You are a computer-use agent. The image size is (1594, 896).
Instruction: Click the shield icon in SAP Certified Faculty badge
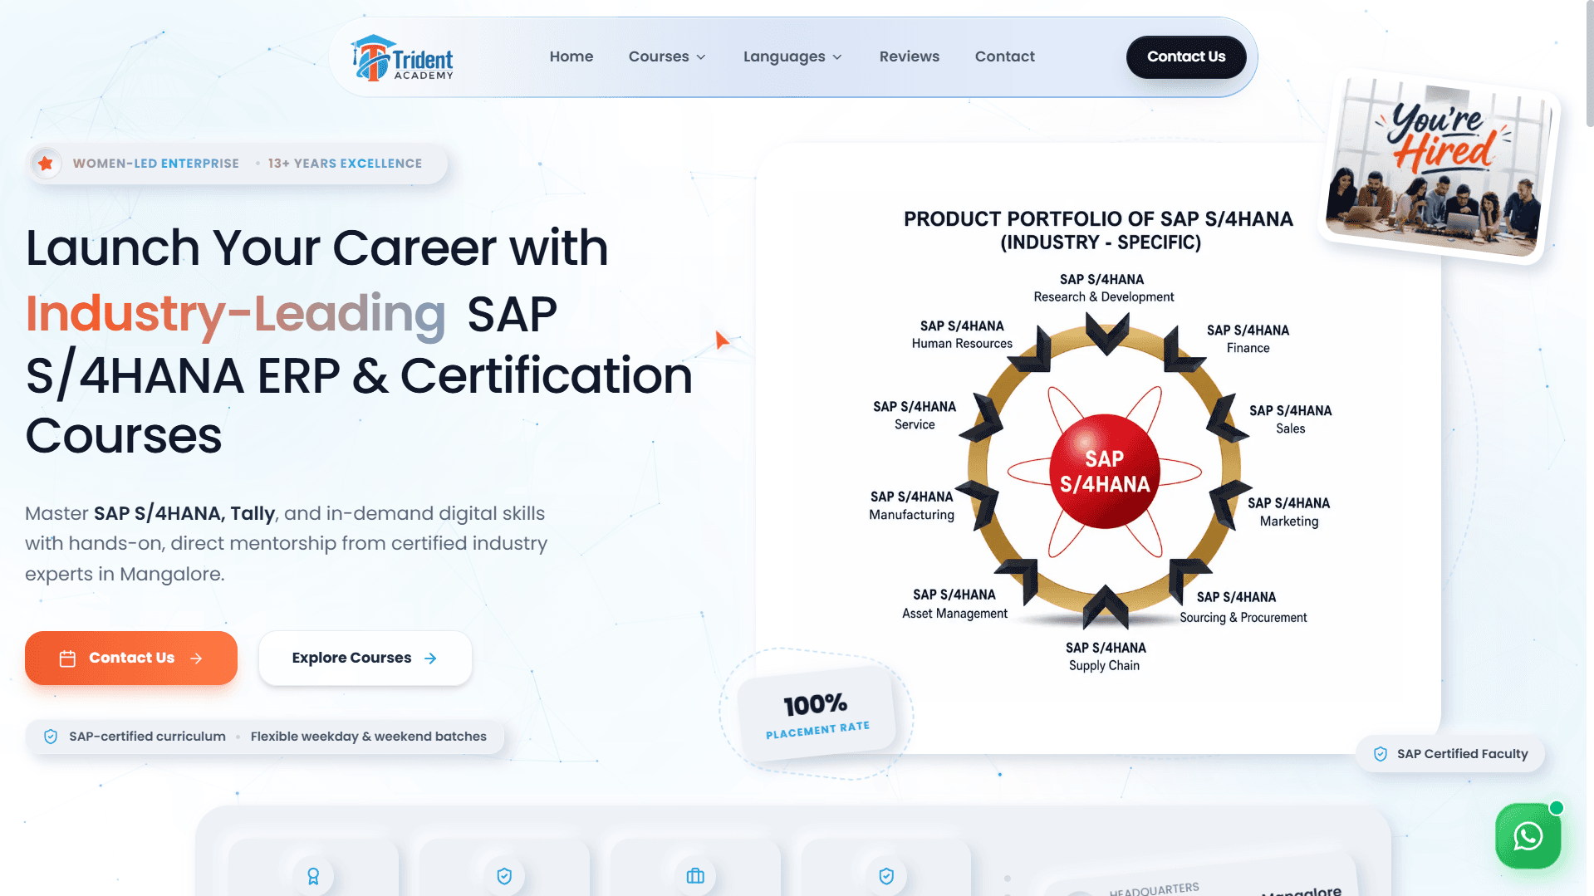coord(1381,754)
